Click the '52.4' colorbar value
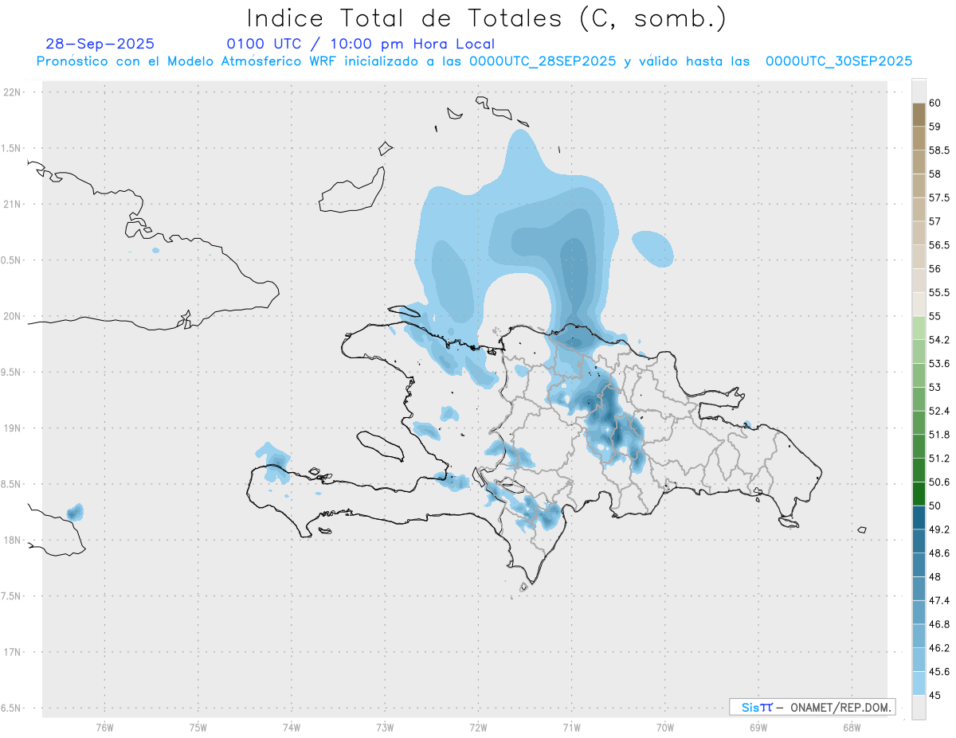 (x=938, y=411)
